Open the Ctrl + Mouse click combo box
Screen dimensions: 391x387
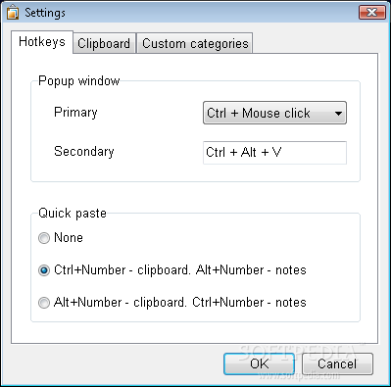274,113
